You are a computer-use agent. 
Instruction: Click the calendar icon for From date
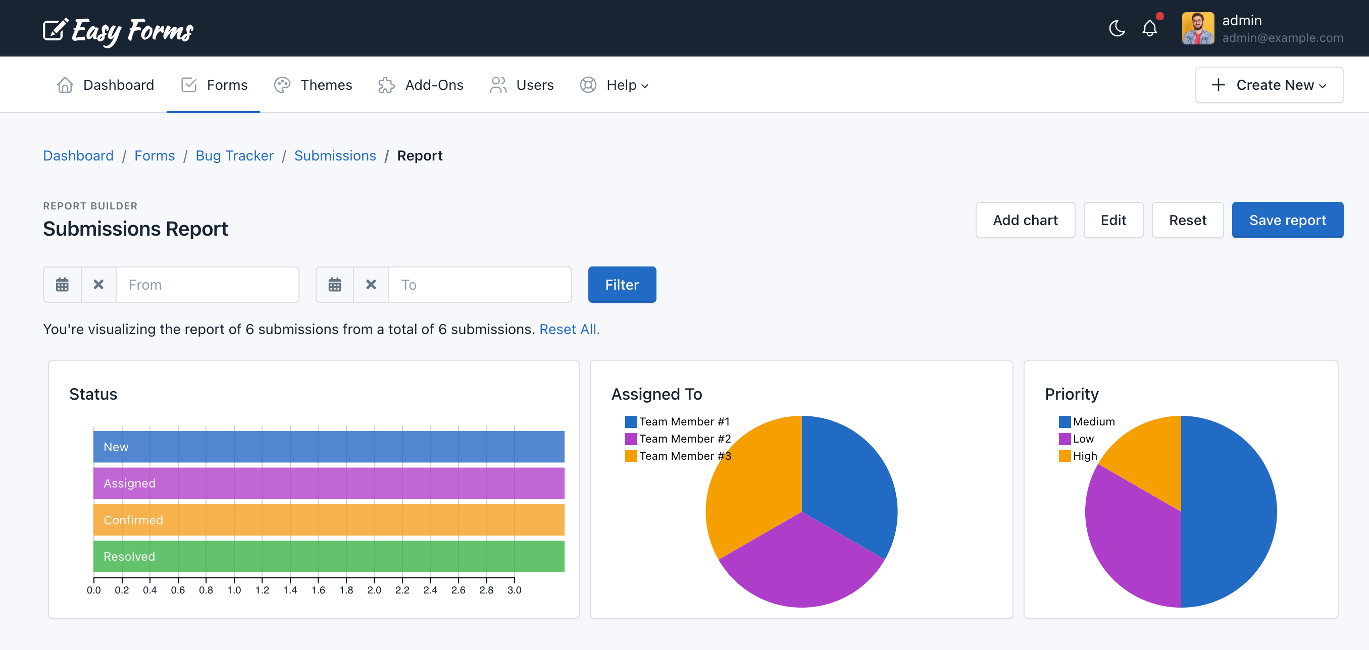pos(62,285)
